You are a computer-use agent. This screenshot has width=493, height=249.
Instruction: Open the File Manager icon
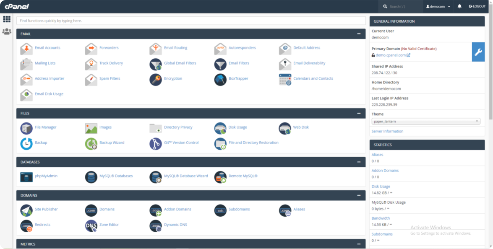[26, 128]
